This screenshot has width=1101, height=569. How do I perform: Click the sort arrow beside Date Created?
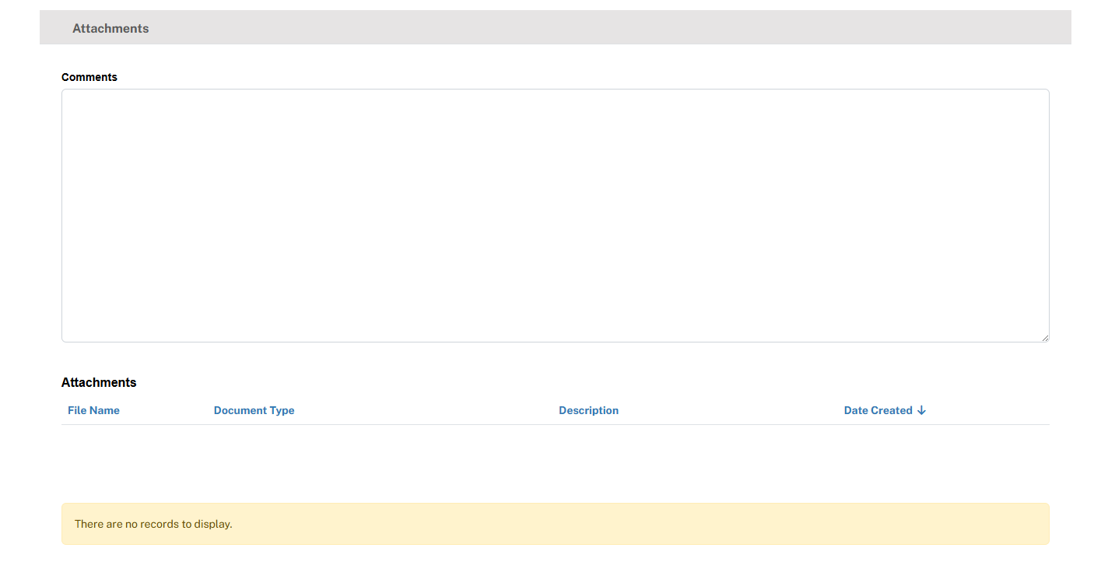point(921,410)
